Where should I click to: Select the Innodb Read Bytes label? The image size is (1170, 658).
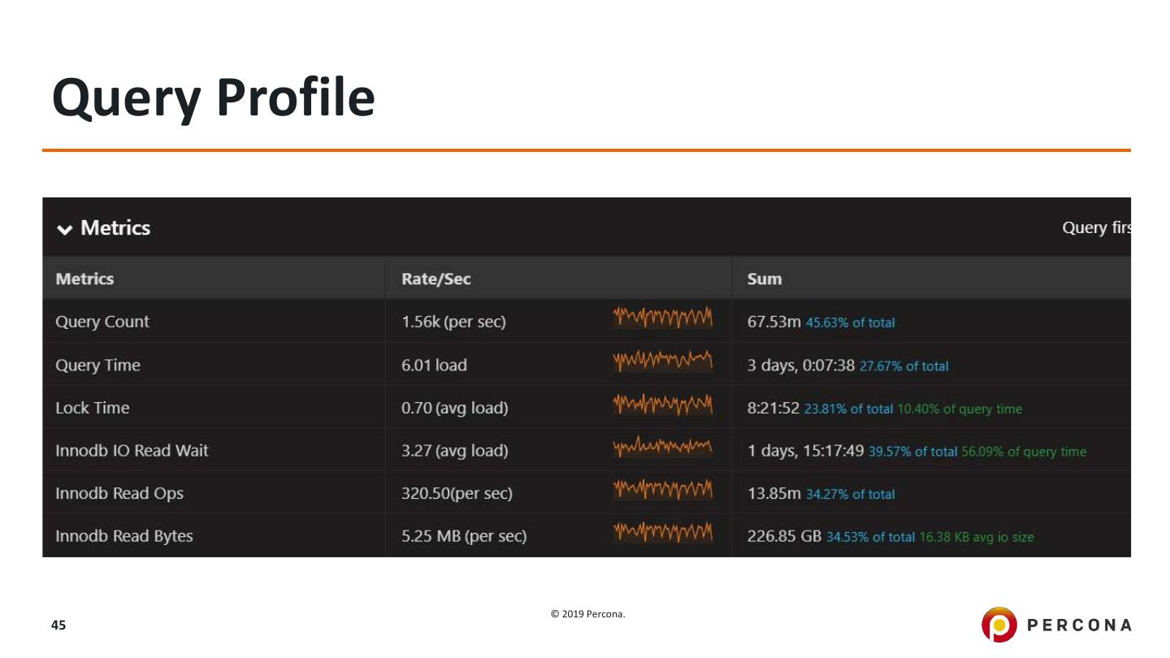[x=124, y=536]
